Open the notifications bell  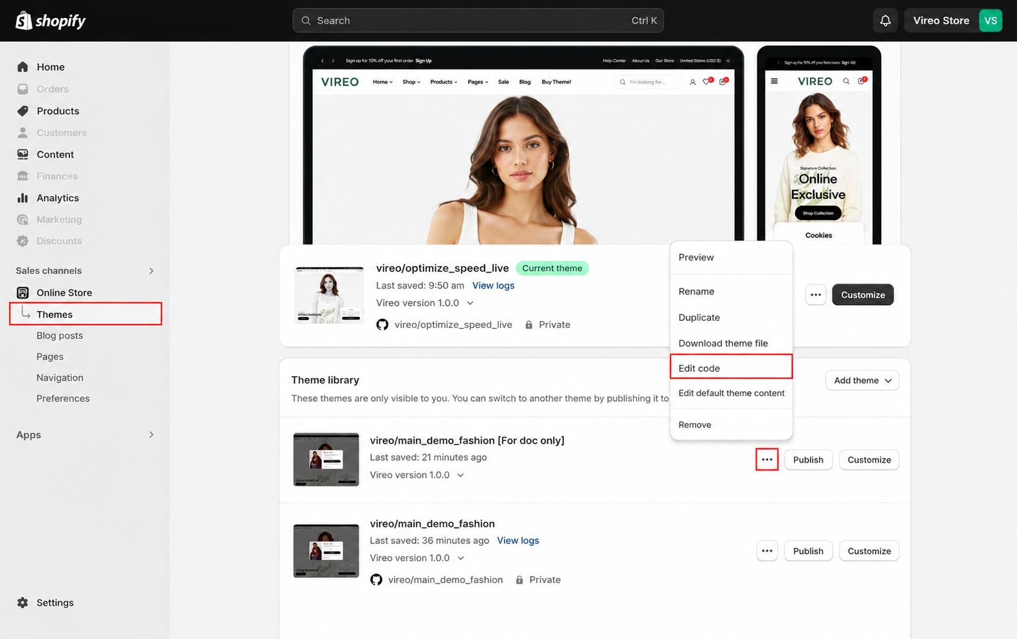(x=885, y=21)
